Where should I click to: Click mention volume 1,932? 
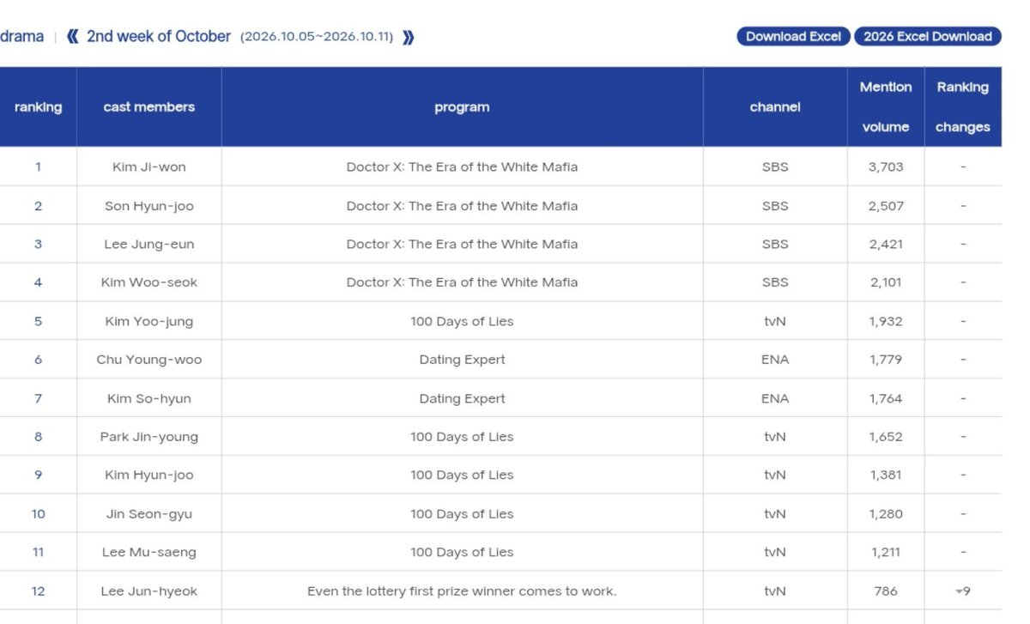click(x=886, y=322)
